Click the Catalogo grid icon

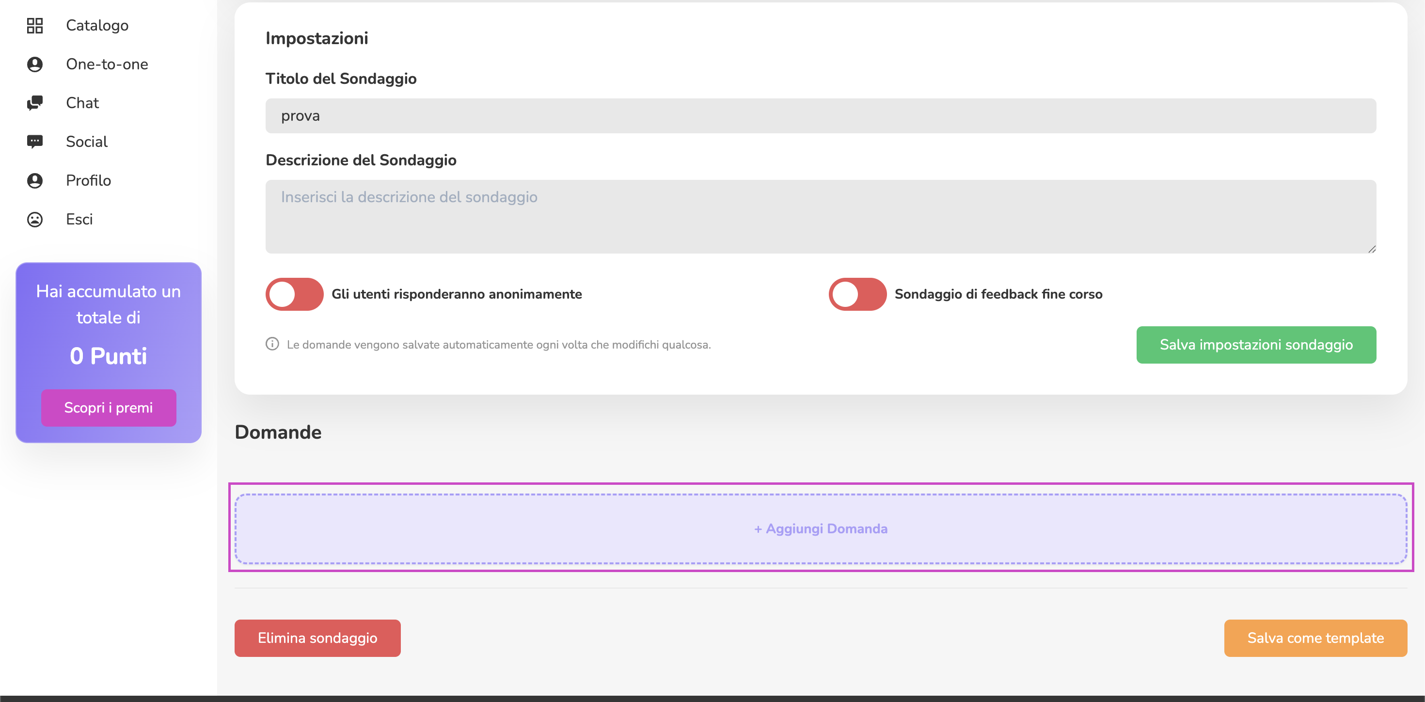coord(35,25)
